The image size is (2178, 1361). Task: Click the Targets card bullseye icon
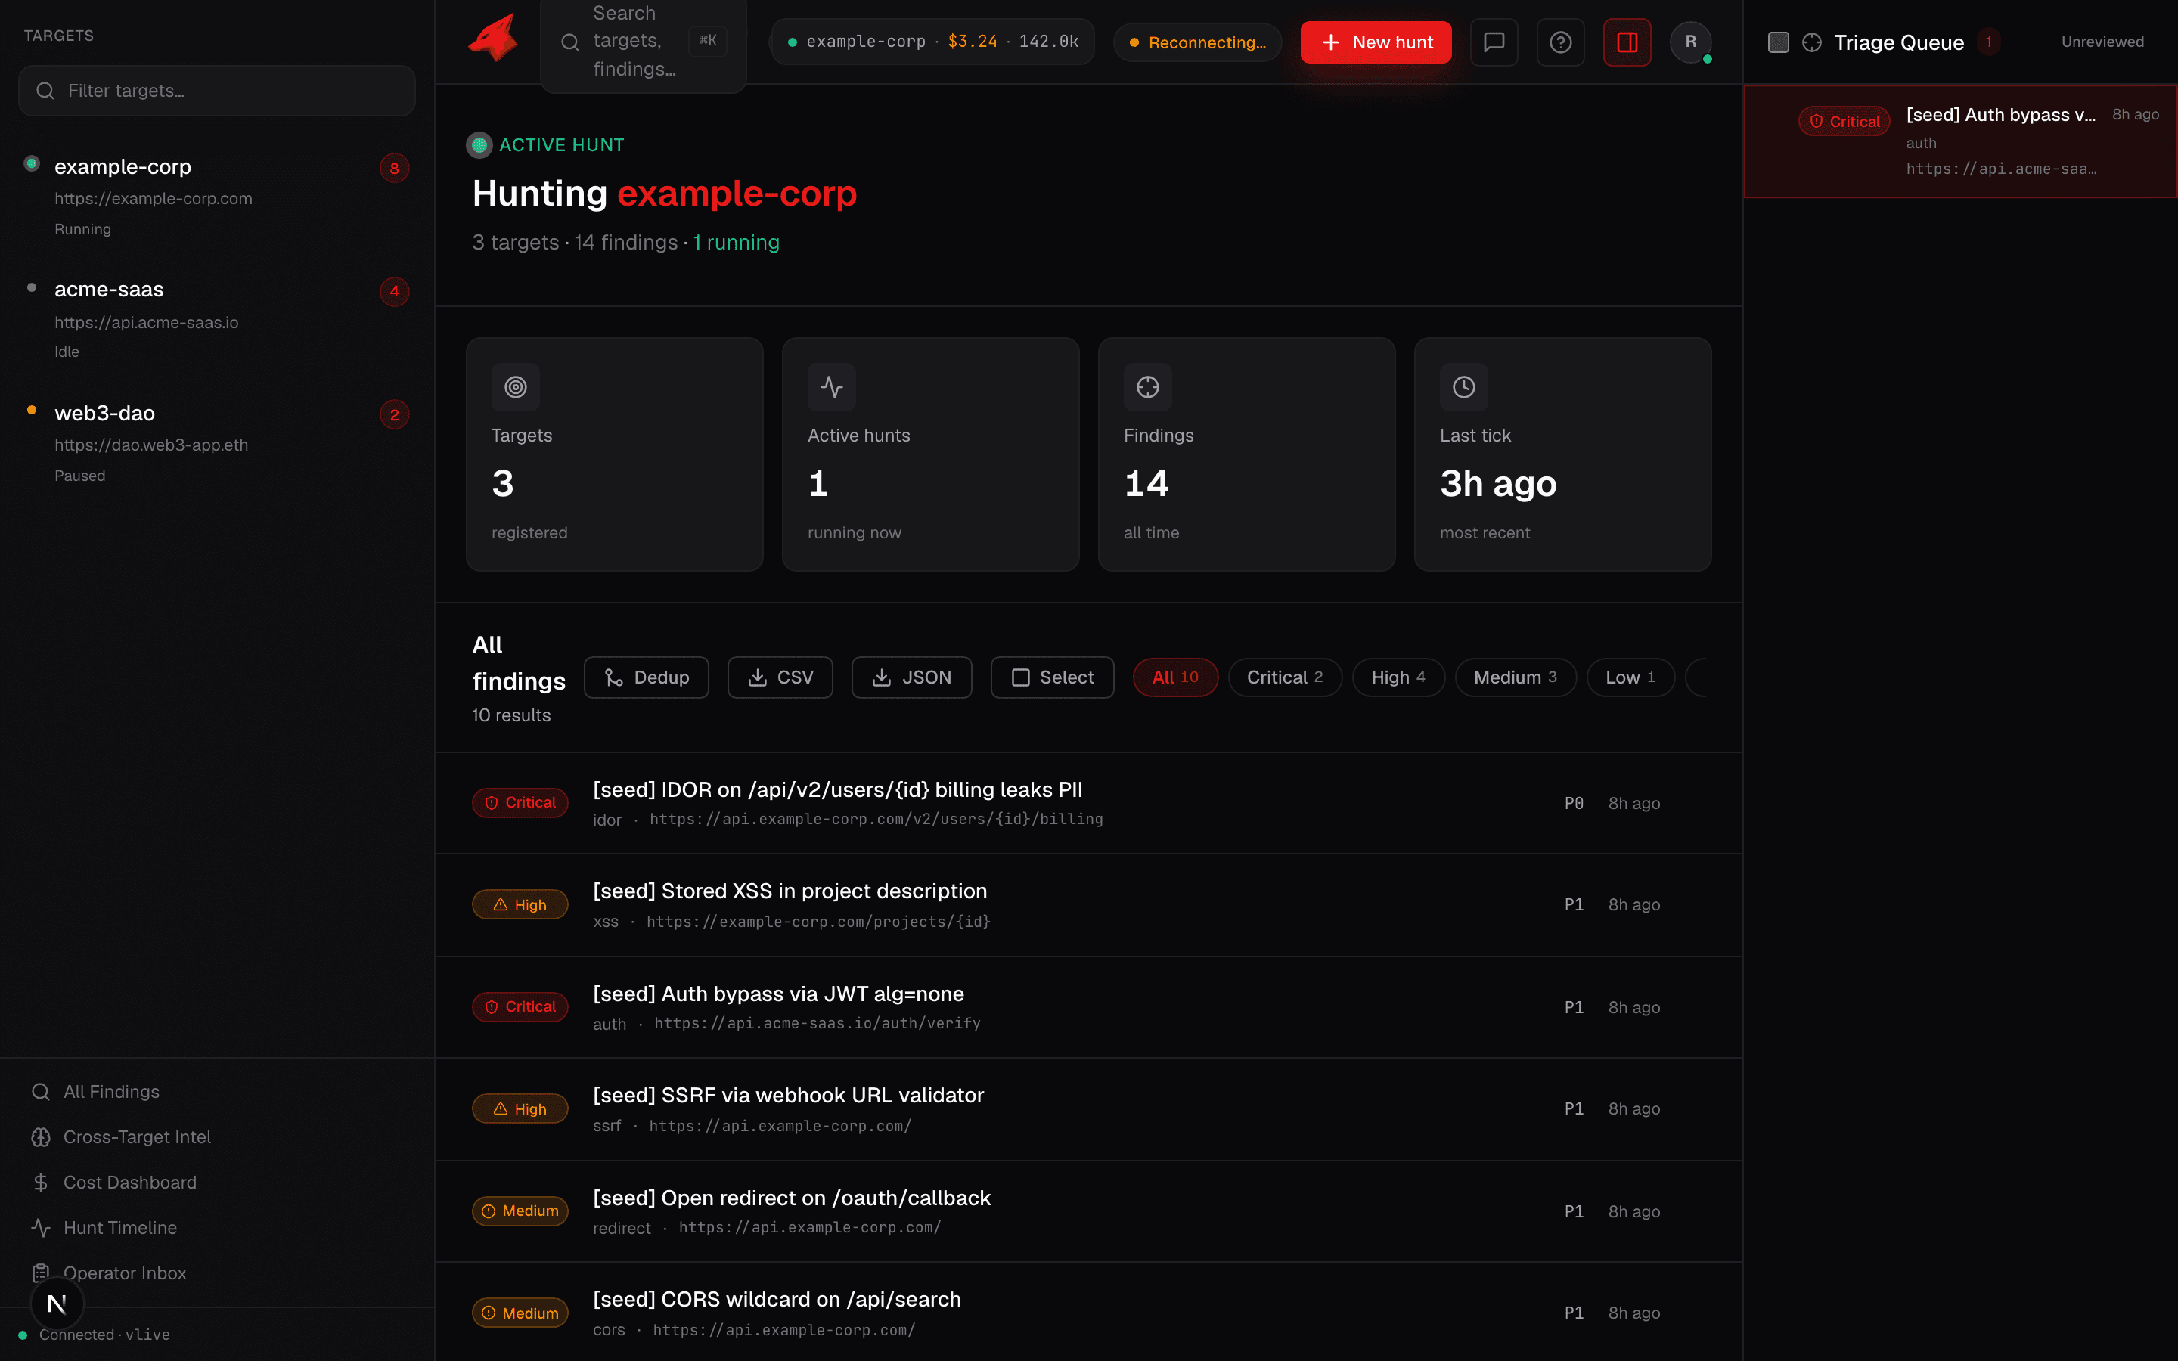516,387
